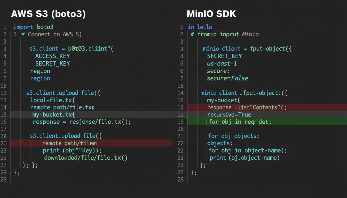This screenshot has width=347, height=198.
Task: Select the standalone "objects:" line
Action: tap(220, 143)
